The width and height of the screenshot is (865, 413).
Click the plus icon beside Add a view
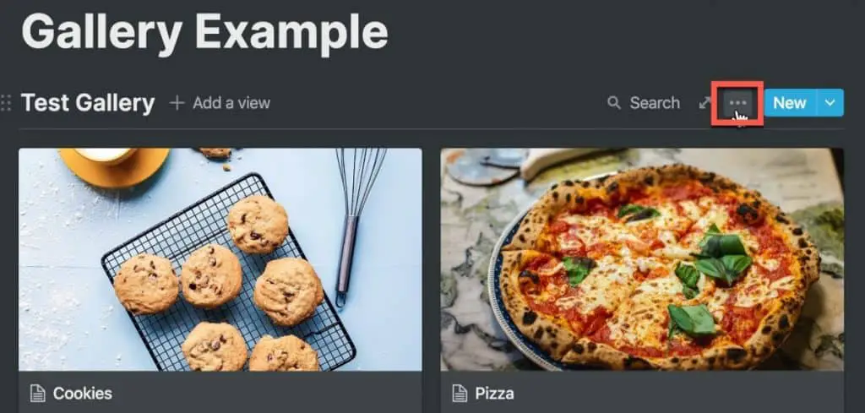coord(177,102)
